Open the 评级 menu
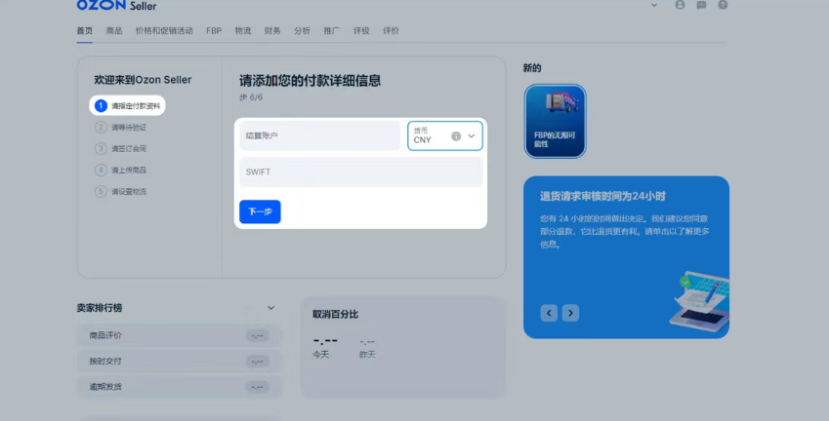 tap(361, 30)
